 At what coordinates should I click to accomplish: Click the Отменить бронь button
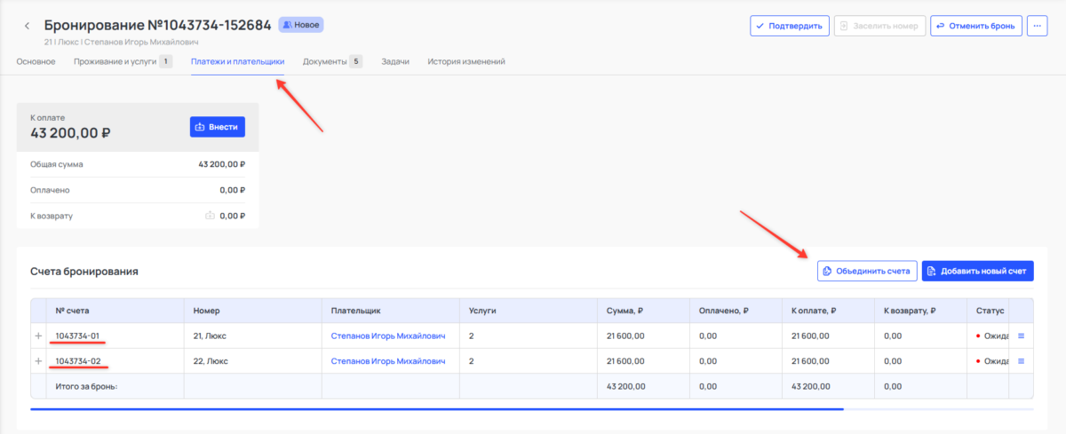pos(976,26)
